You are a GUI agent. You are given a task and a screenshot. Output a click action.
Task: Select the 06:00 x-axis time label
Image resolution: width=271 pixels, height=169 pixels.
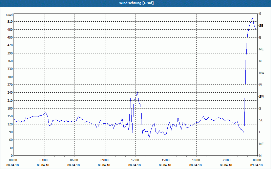(74, 160)
